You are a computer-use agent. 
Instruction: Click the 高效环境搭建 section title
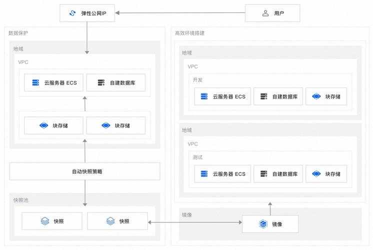[189, 33]
